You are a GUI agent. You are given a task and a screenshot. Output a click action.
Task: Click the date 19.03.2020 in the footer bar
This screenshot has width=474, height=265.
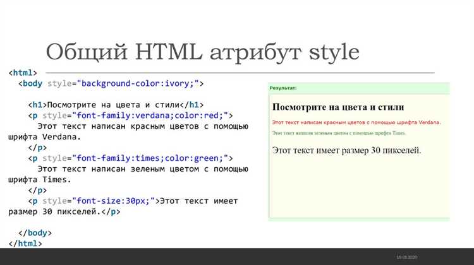pyautogui.click(x=407, y=257)
